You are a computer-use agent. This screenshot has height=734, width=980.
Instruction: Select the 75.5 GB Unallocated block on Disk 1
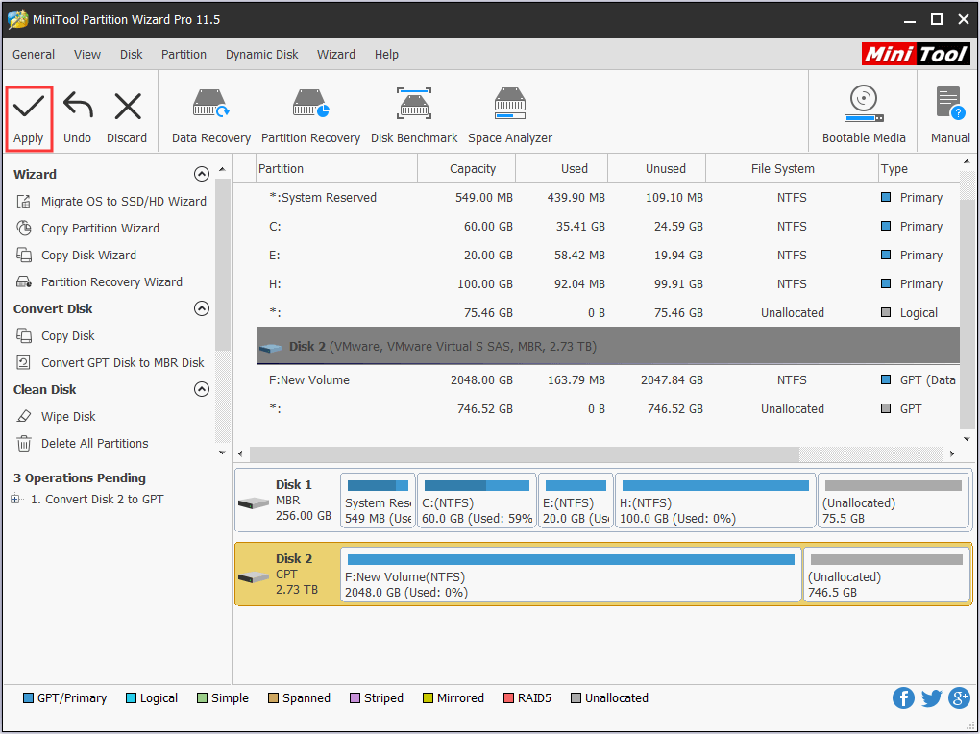(x=894, y=501)
